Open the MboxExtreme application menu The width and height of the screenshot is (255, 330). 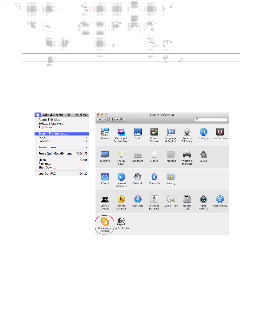pyautogui.click(x=53, y=115)
